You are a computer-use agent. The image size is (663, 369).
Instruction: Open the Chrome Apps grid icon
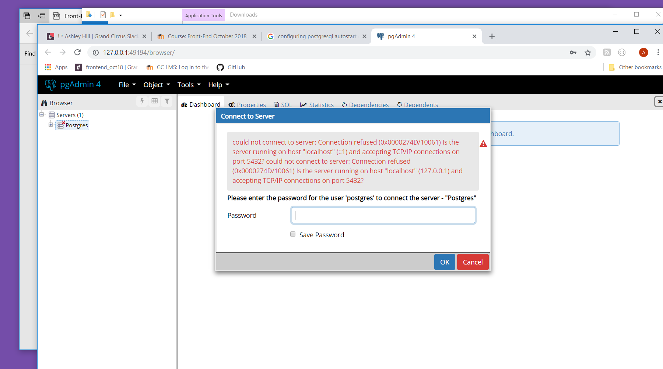coord(48,67)
